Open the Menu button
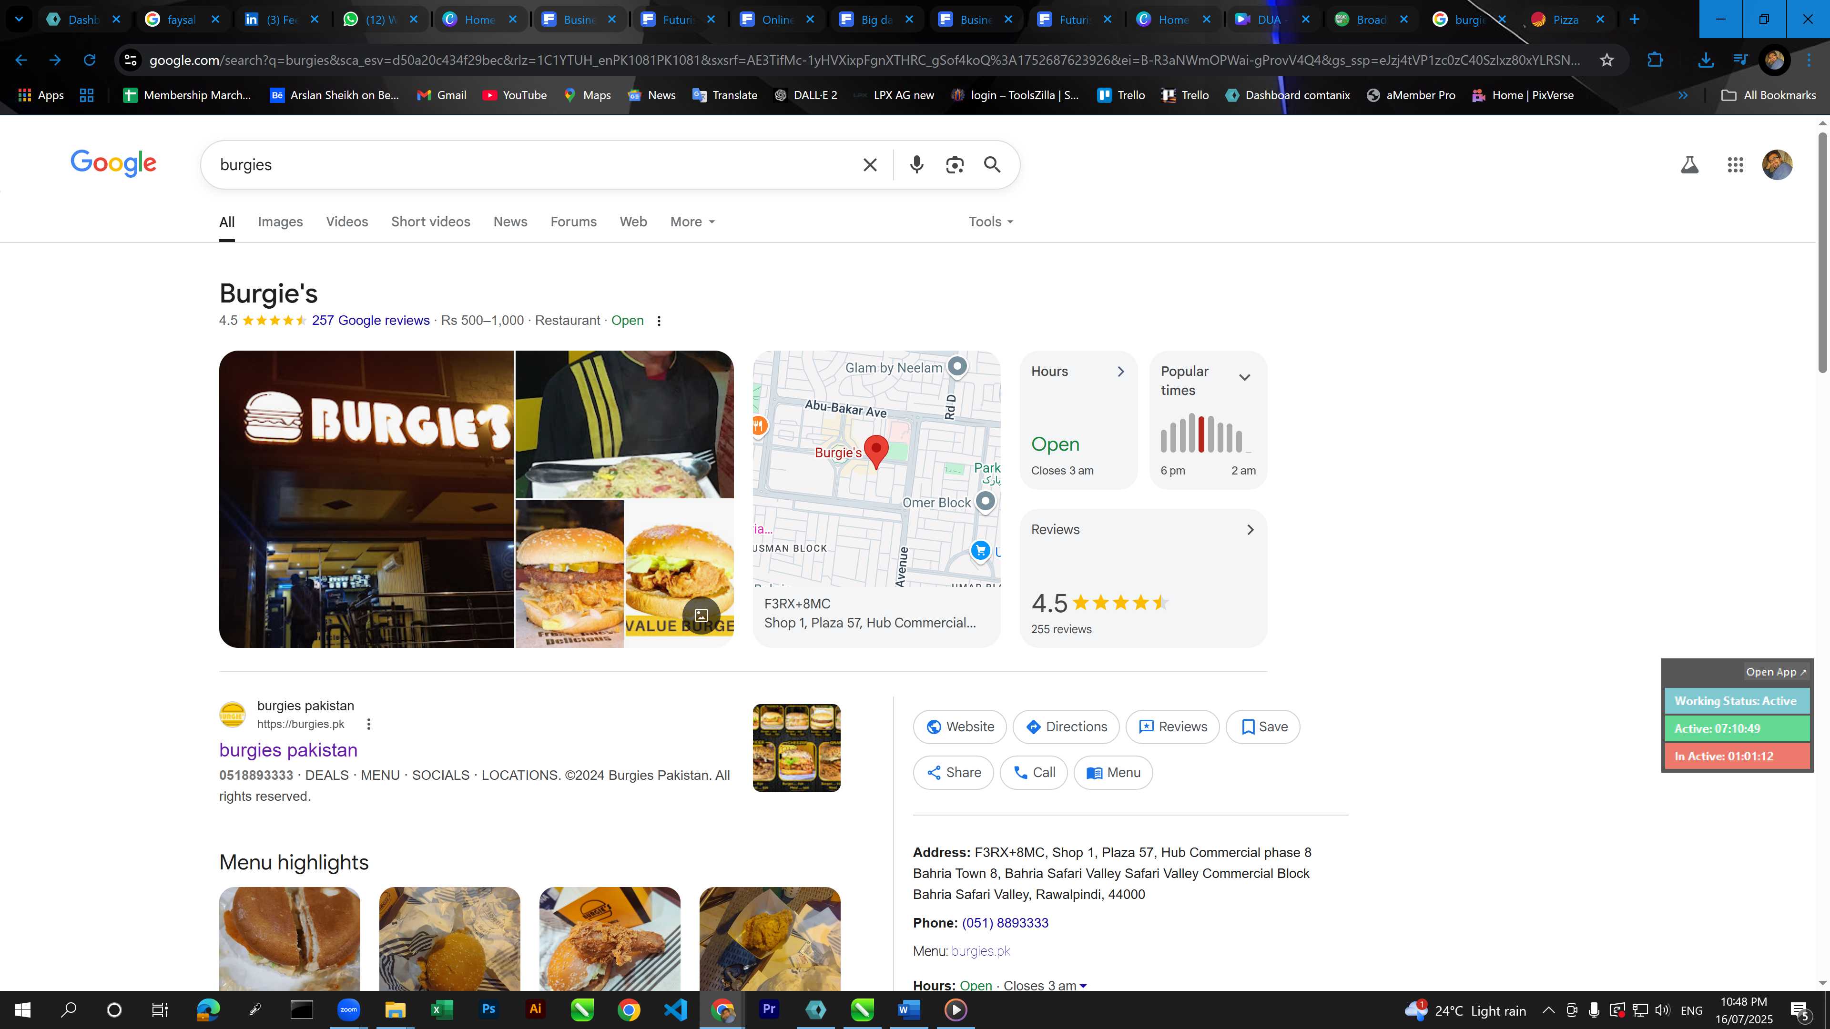1830x1029 pixels. (1113, 773)
